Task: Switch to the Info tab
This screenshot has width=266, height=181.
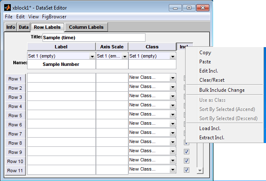Action: [11, 27]
